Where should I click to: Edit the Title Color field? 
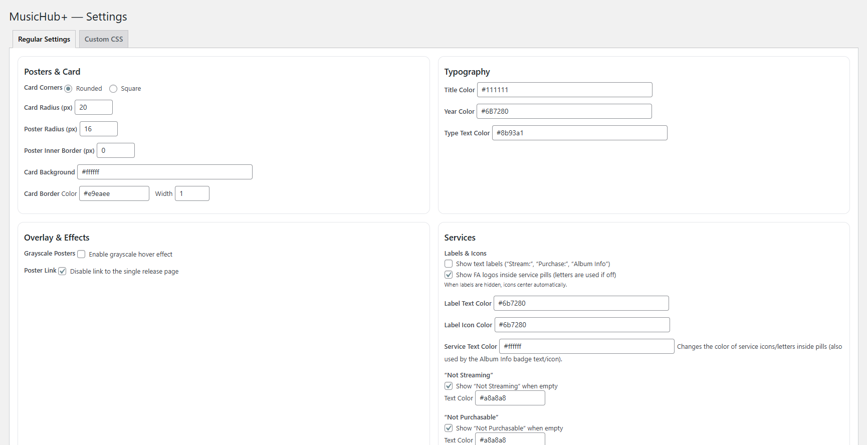tap(564, 90)
